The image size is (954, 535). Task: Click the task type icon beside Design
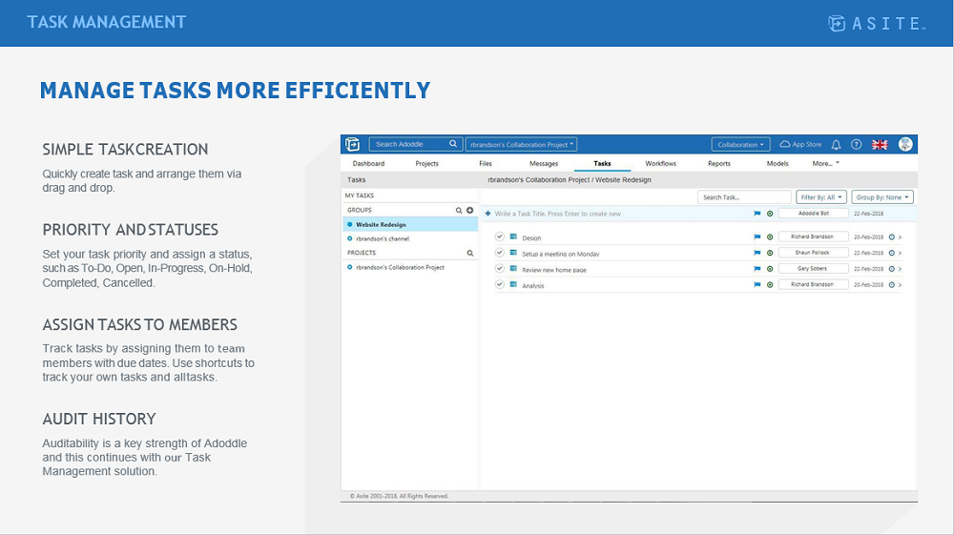point(513,237)
